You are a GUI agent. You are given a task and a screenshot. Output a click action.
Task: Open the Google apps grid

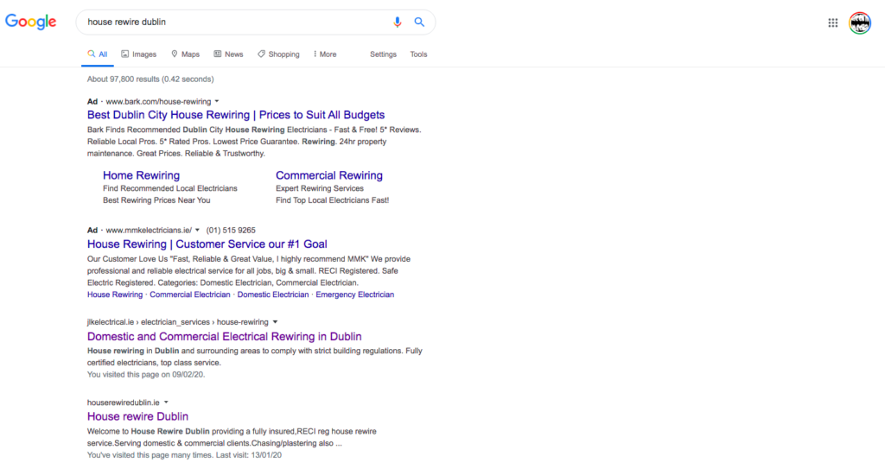(832, 22)
